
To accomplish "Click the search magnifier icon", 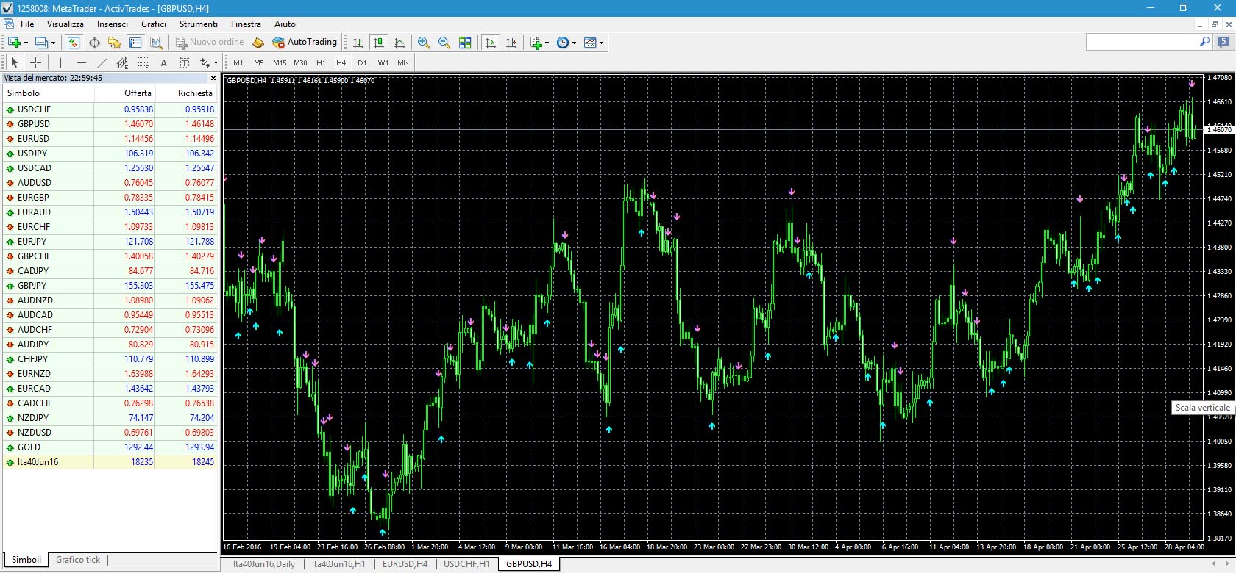I will (1205, 42).
